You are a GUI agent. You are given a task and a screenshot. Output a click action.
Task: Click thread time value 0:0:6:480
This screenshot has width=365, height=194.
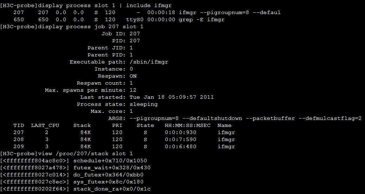click(x=180, y=146)
